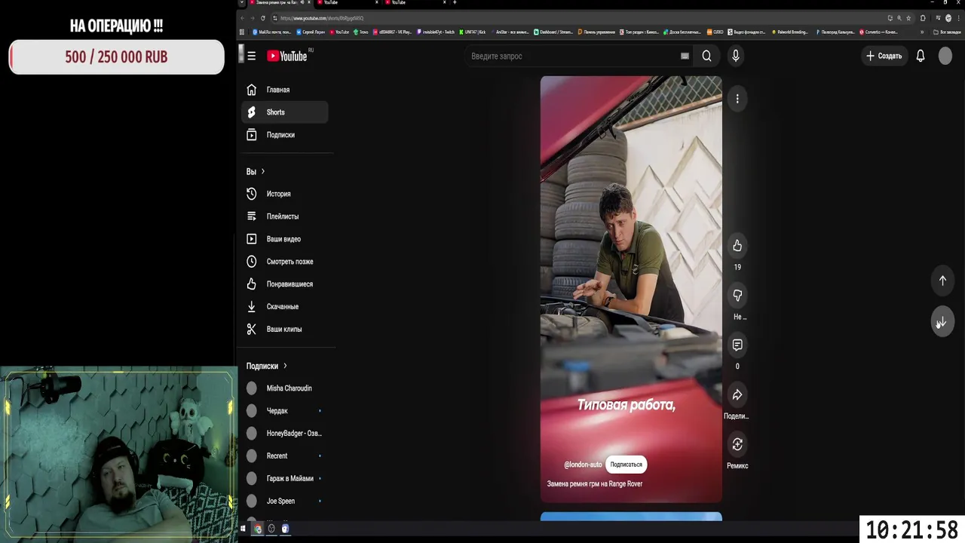Open the Joe Speen subscription
This screenshot has width=965, height=543.
[x=285, y=502]
